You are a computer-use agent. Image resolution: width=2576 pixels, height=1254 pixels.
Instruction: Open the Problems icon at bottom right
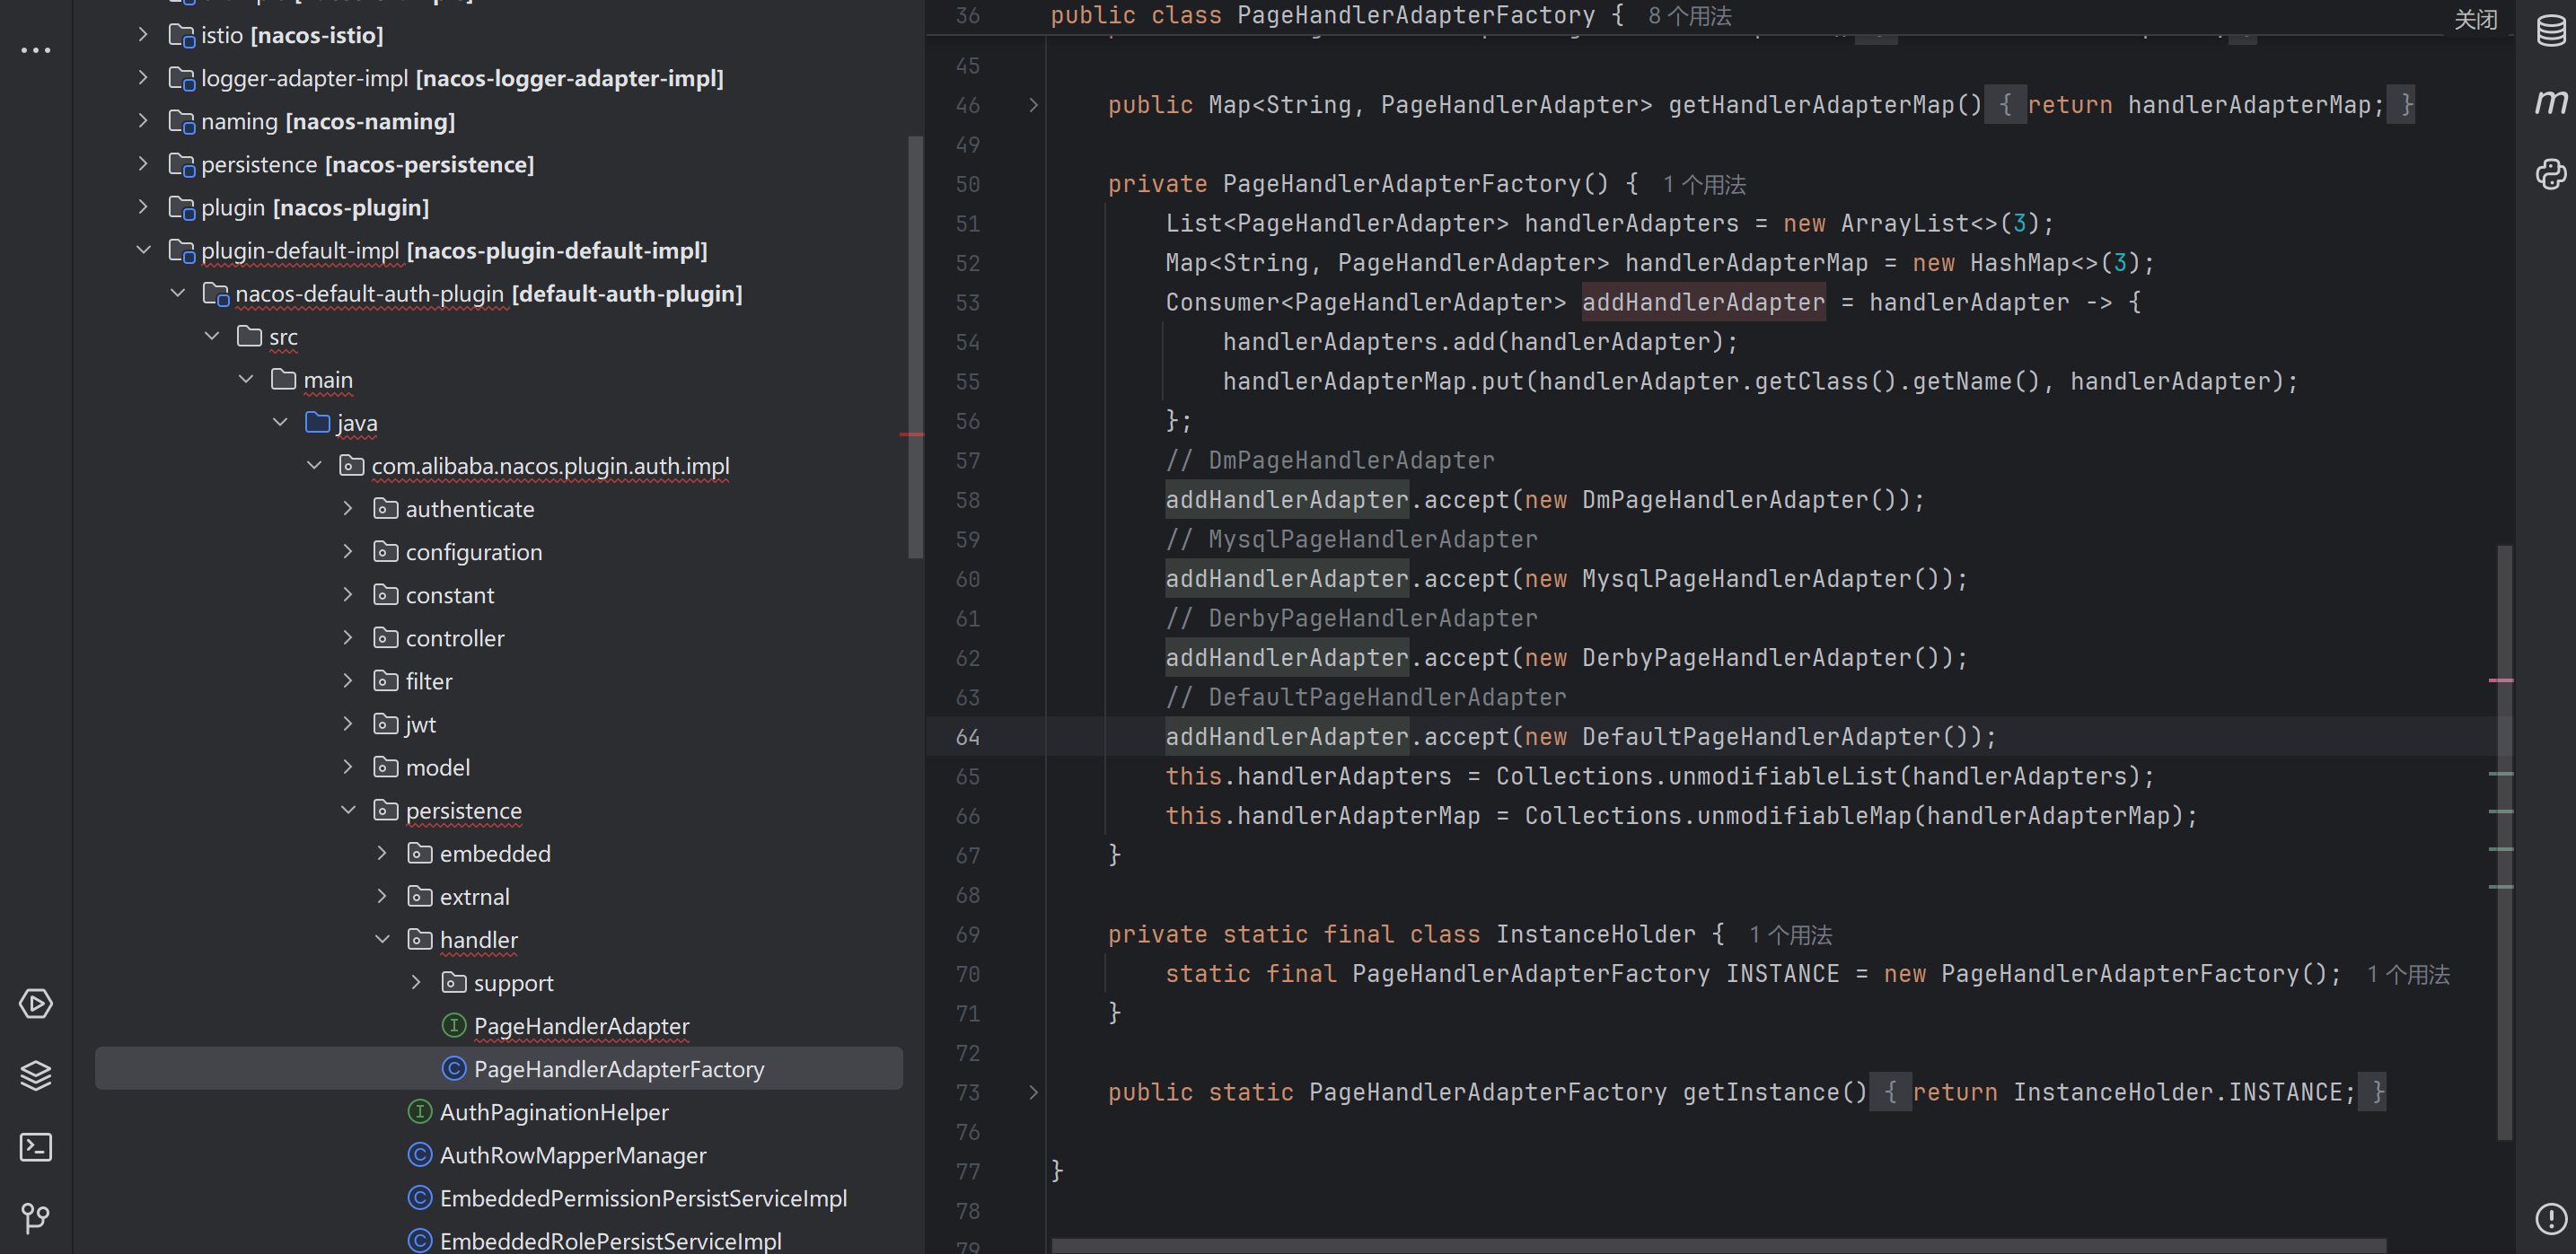2550,1217
